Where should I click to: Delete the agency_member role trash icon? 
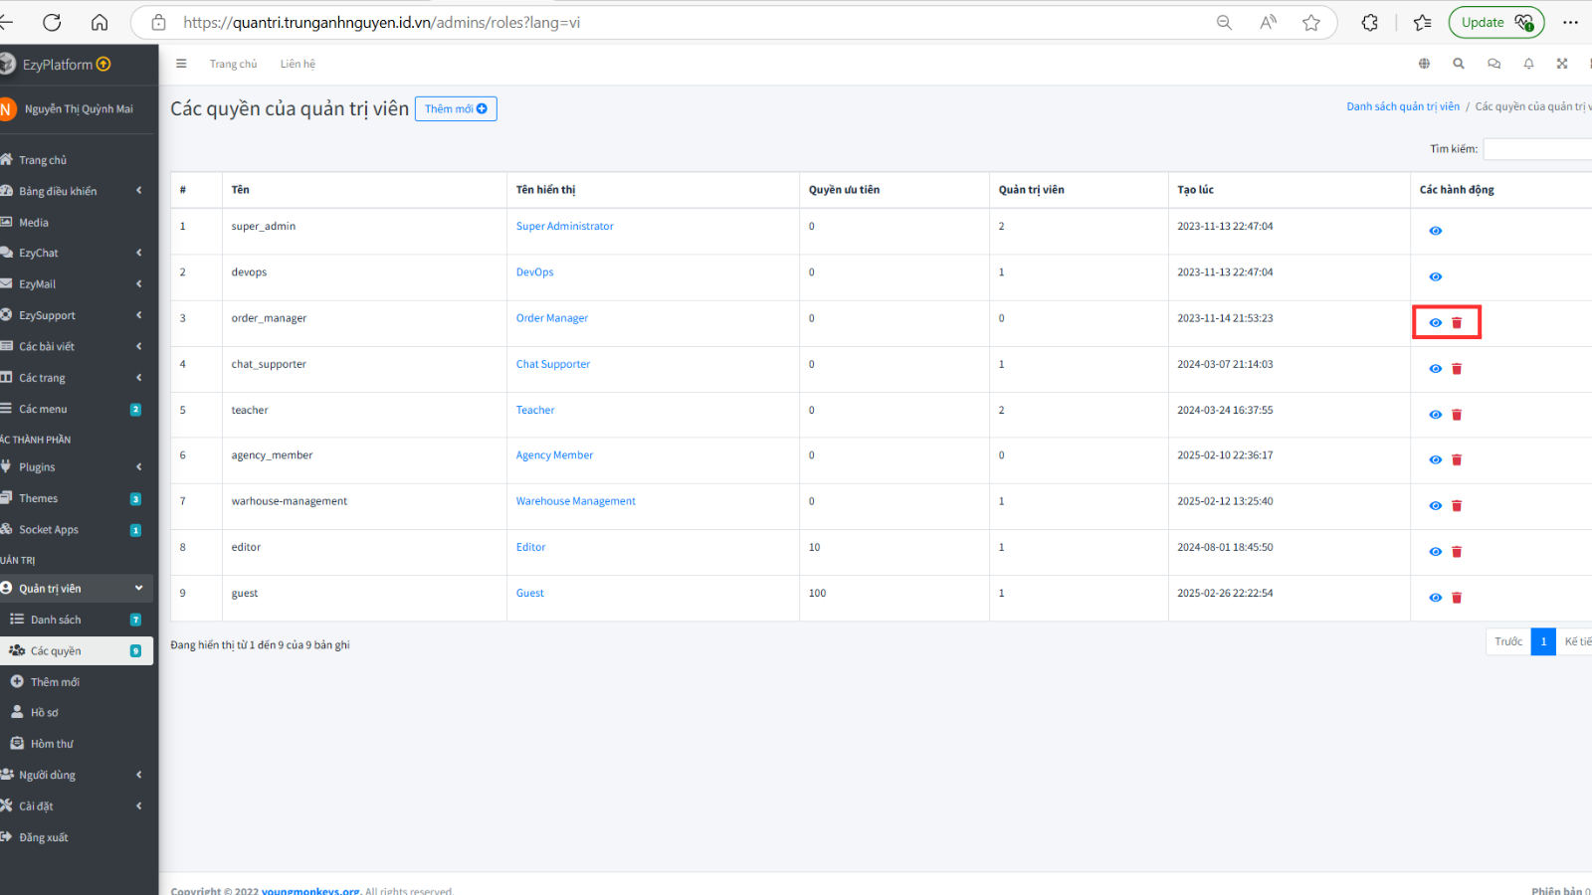(x=1457, y=459)
